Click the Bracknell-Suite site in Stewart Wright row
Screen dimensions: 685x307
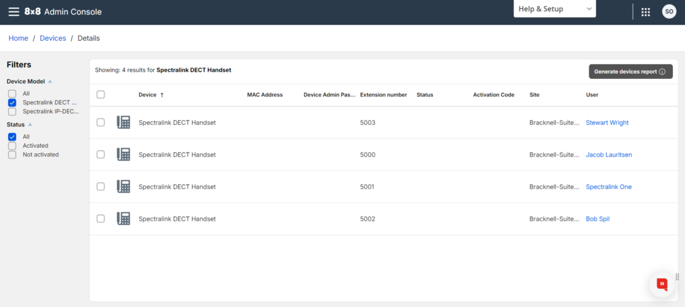click(x=555, y=122)
